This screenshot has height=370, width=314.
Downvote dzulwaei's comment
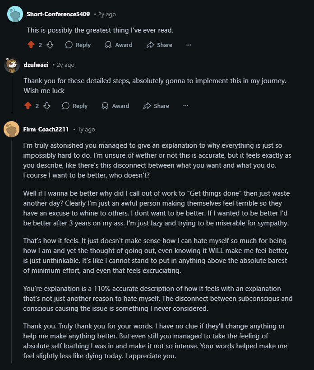[x=47, y=106]
